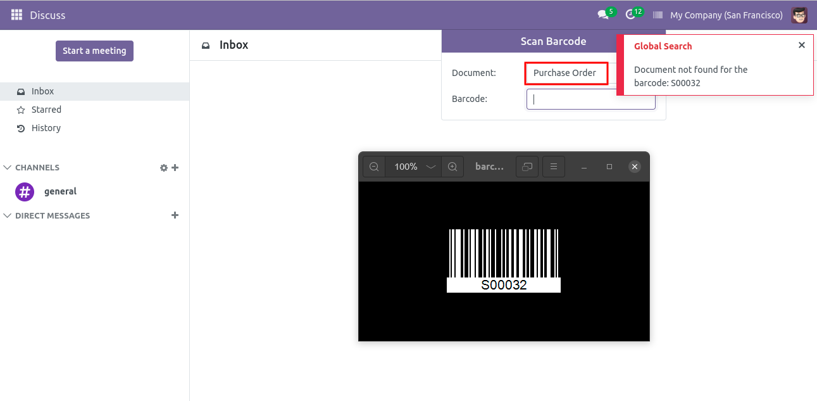Click the image viewer file name
Viewport: 817px width, 401px height.
click(x=489, y=167)
